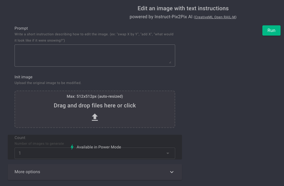Click the 'Drag and drop files here' text
The width and height of the screenshot is (284, 186).
(95, 105)
